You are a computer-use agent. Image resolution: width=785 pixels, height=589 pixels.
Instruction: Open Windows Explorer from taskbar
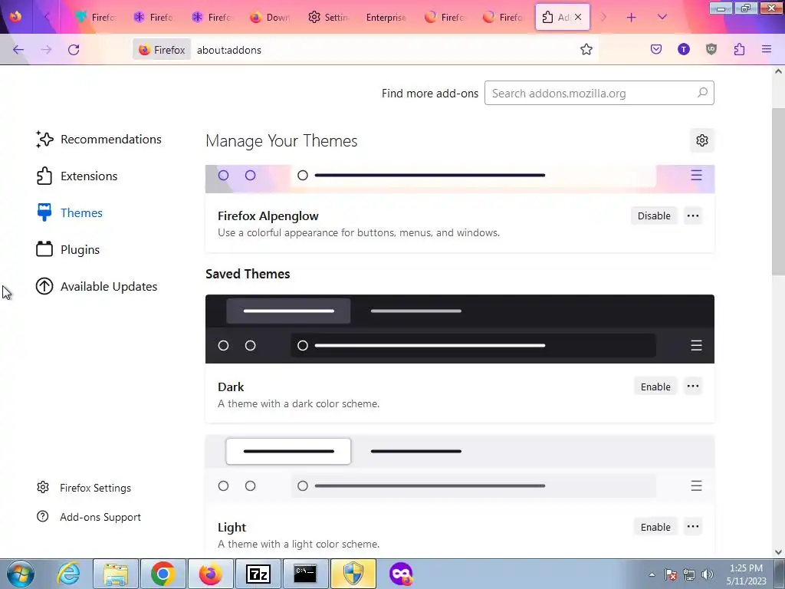coord(117,574)
